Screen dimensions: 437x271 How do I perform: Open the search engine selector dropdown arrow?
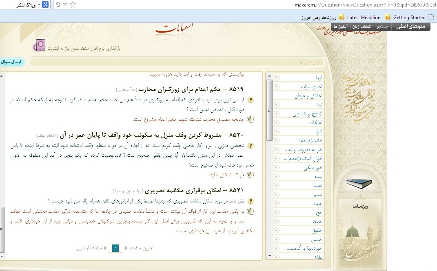39,5
